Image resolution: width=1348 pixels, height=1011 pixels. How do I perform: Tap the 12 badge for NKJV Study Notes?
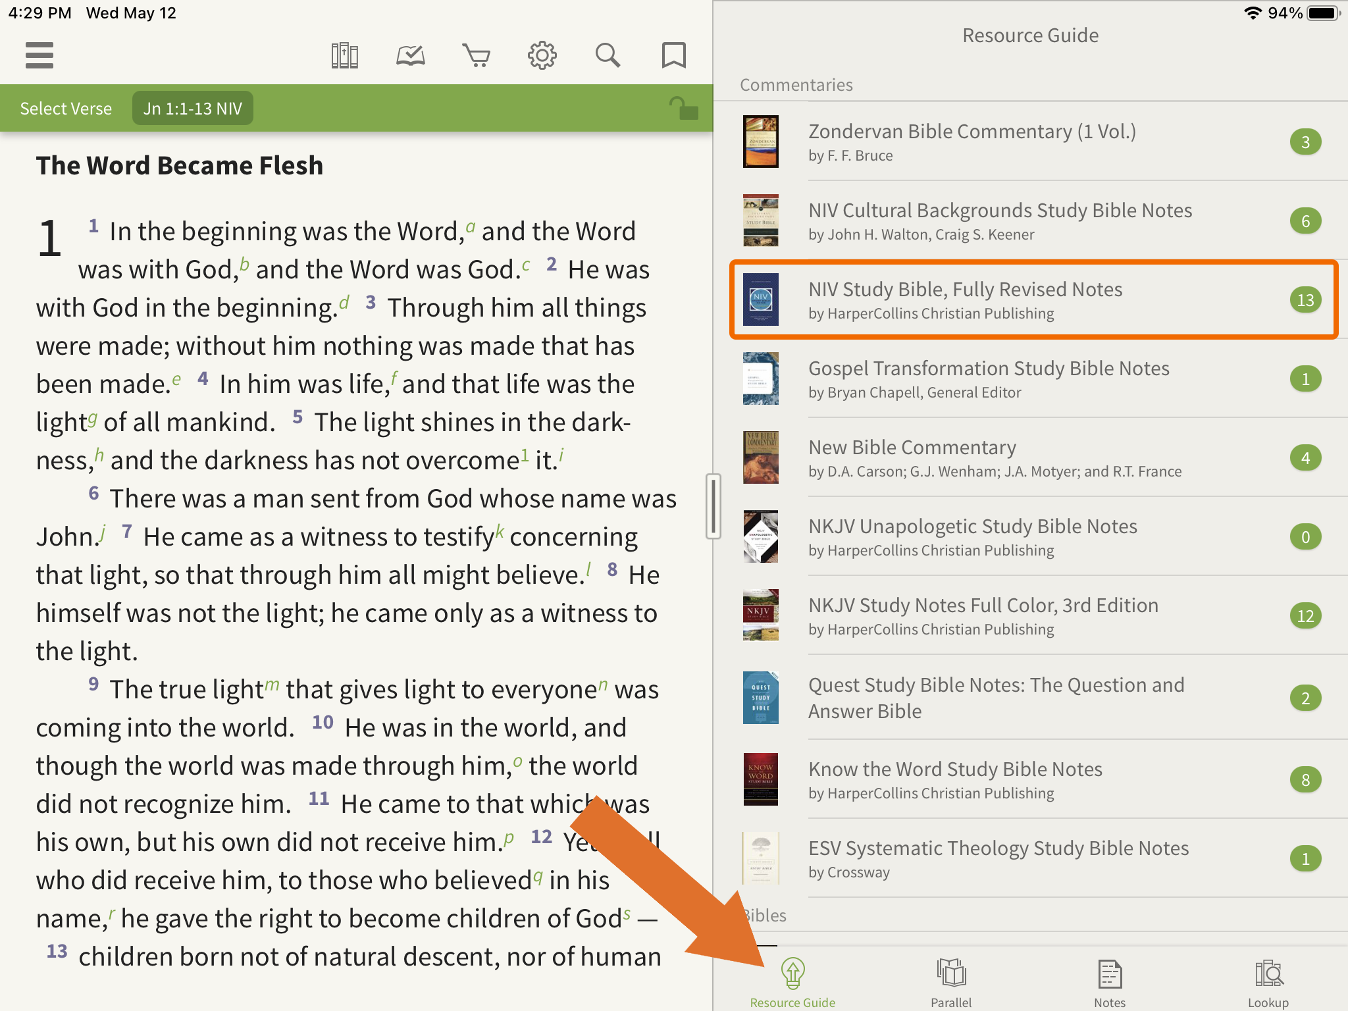[1305, 616]
